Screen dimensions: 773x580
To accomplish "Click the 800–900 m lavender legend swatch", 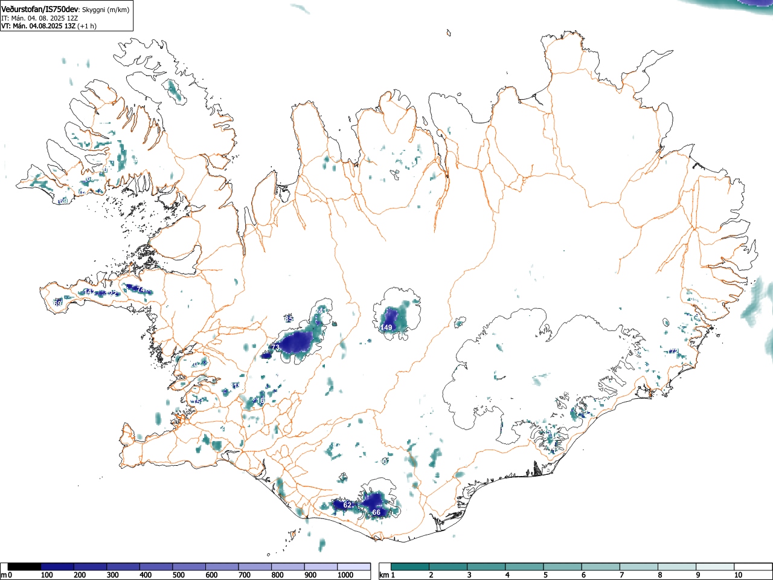I will coord(288,567).
